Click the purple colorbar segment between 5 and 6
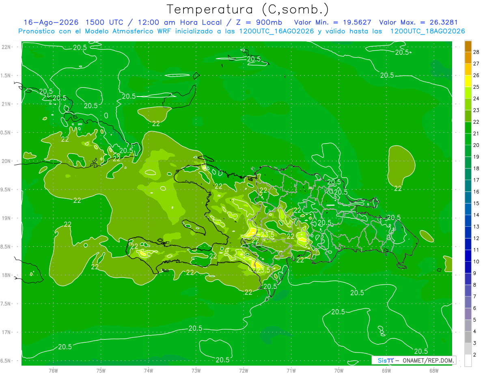487x376 pixels. [x=468, y=314]
